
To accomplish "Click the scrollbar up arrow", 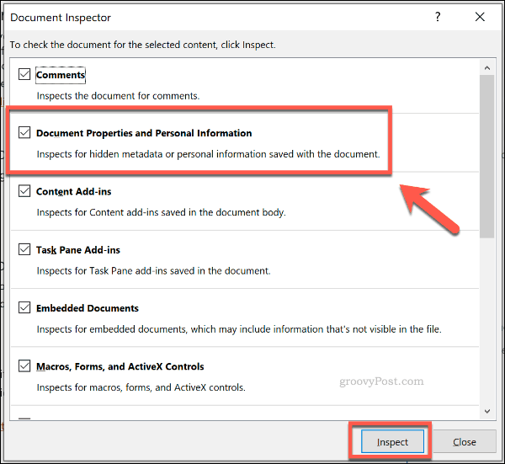I will click(487, 68).
